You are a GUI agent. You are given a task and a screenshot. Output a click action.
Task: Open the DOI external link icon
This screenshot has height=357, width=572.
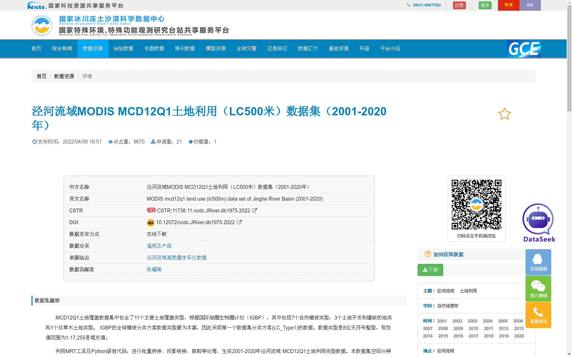point(240,222)
